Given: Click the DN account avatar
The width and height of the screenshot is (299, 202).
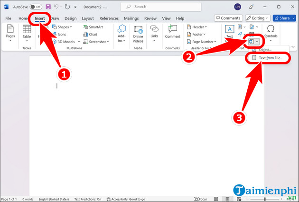Looking at the screenshot, I should click(x=237, y=7).
